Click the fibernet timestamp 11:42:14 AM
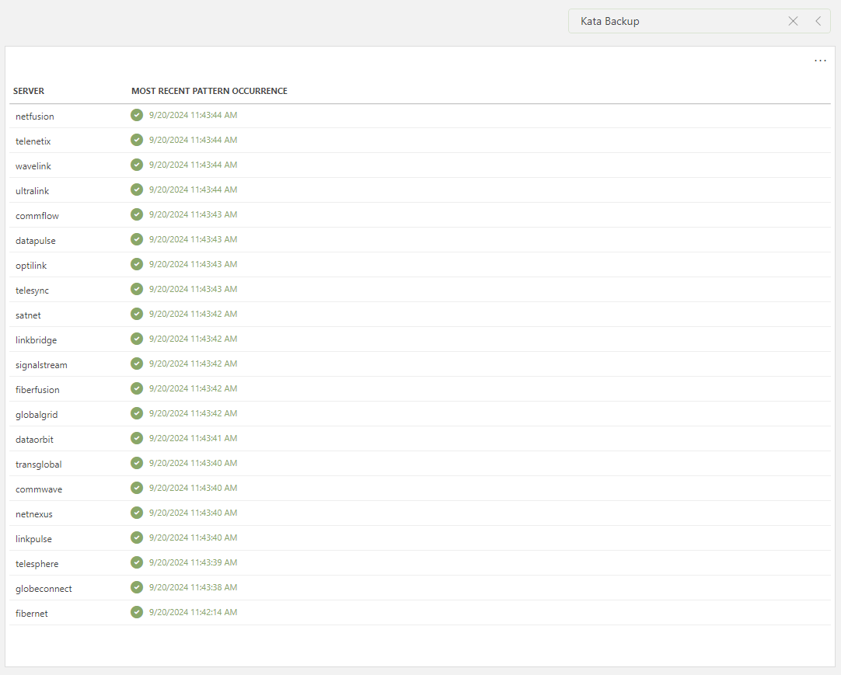The image size is (841, 675). pos(193,612)
